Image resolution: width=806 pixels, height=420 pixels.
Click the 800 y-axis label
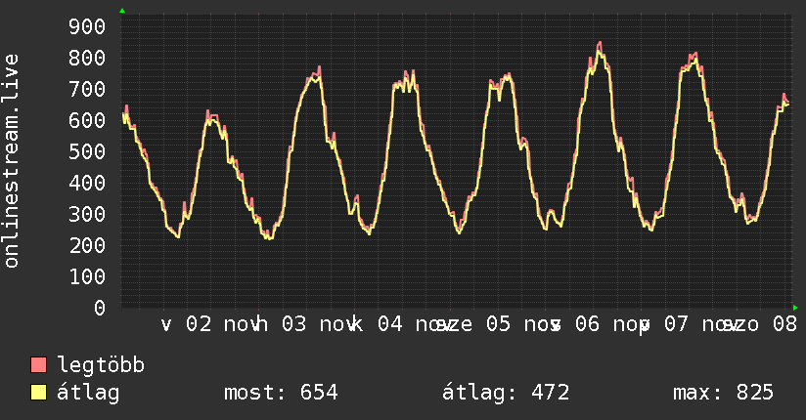click(x=87, y=58)
